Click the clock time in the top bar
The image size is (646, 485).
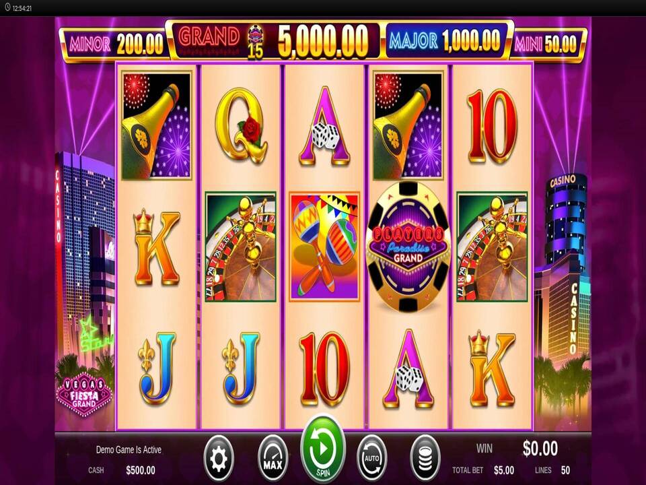(x=22, y=8)
